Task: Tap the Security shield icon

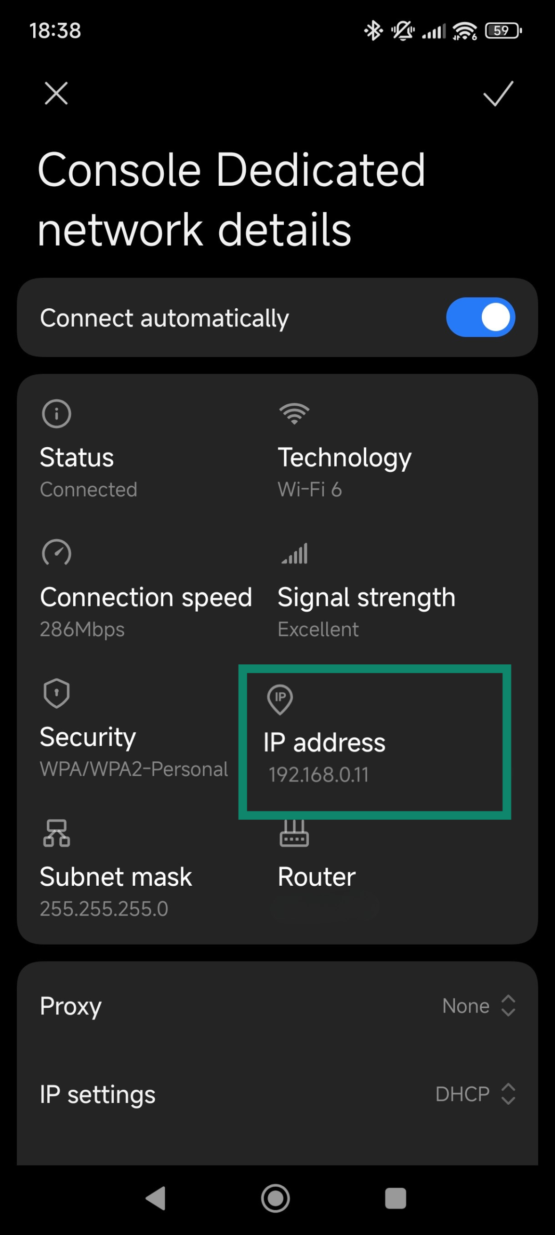Action: [x=56, y=693]
